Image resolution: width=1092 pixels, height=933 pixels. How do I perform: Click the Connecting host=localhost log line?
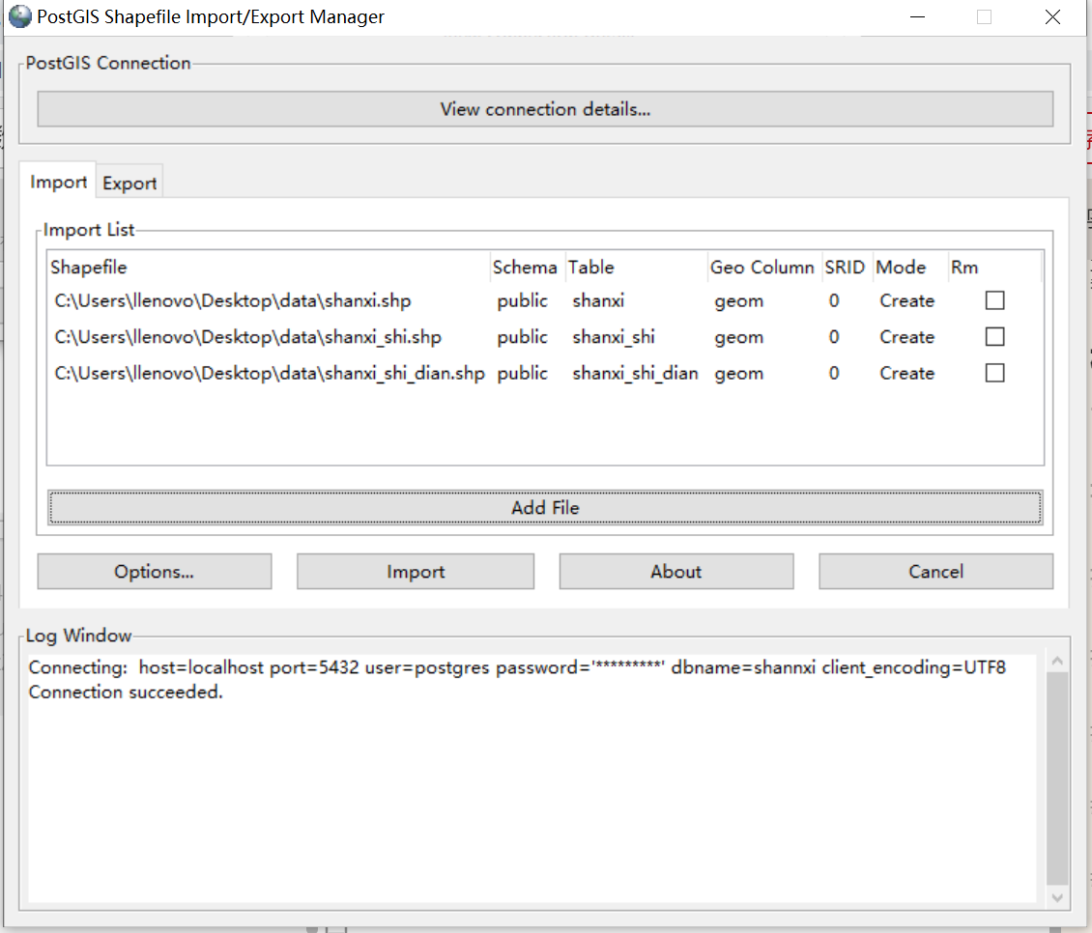517,667
